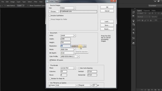Click the shape layer filter icon

pos(158,13)
